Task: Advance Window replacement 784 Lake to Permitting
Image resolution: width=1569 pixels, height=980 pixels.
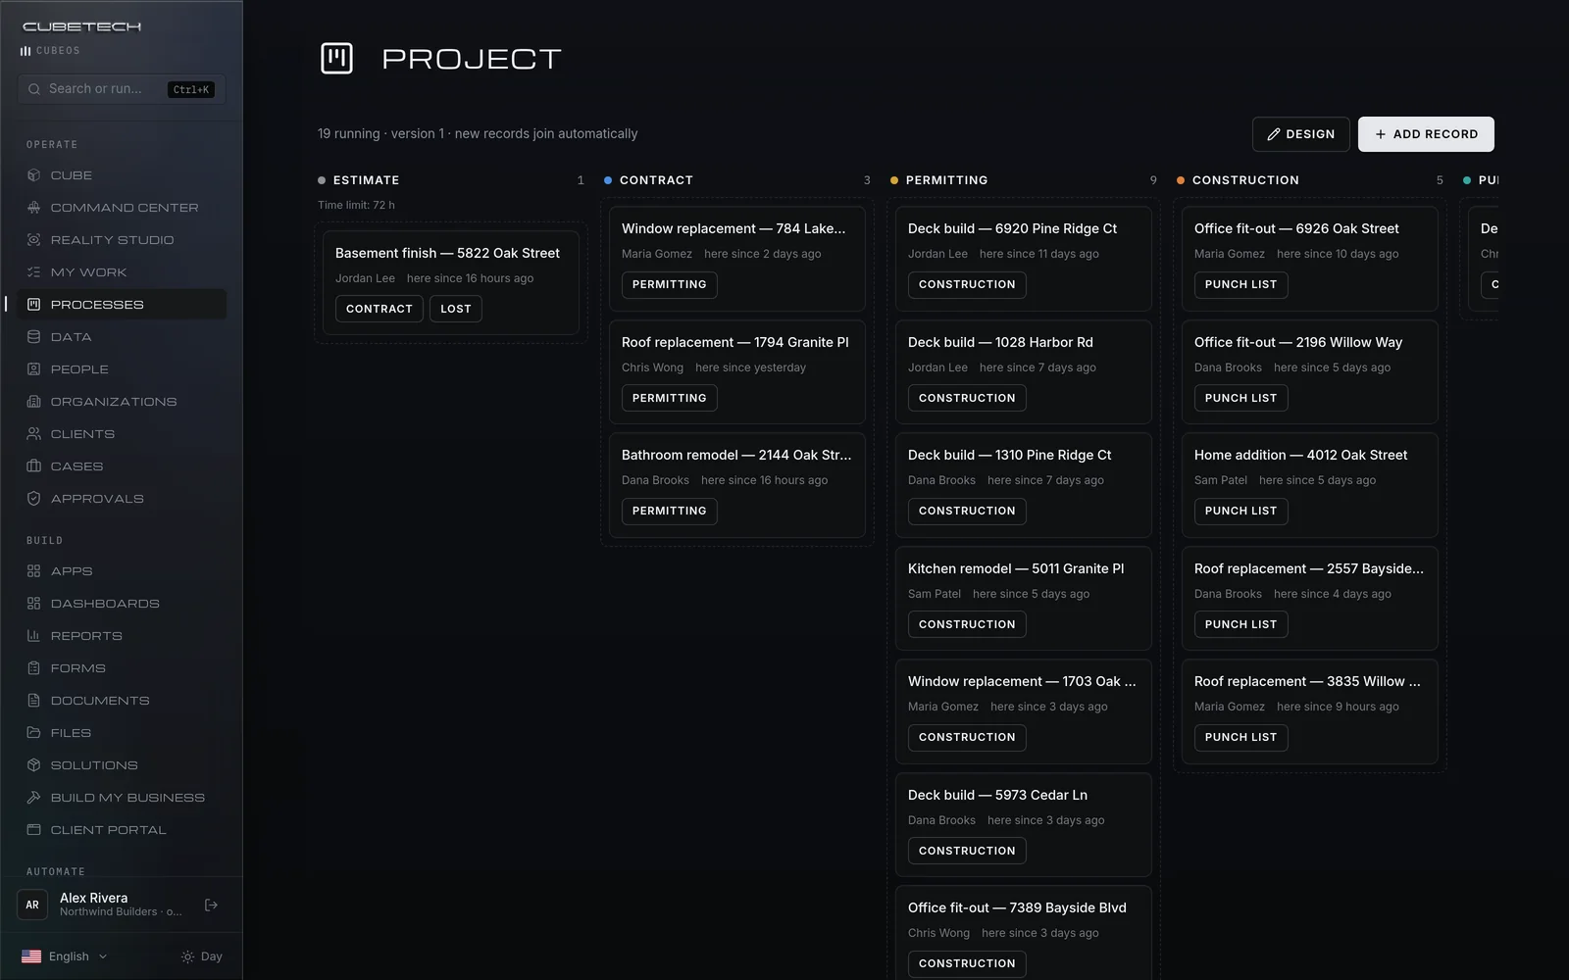Action: coord(669,285)
